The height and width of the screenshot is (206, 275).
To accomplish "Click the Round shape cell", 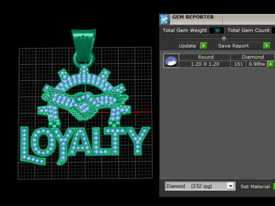I will (206, 57).
